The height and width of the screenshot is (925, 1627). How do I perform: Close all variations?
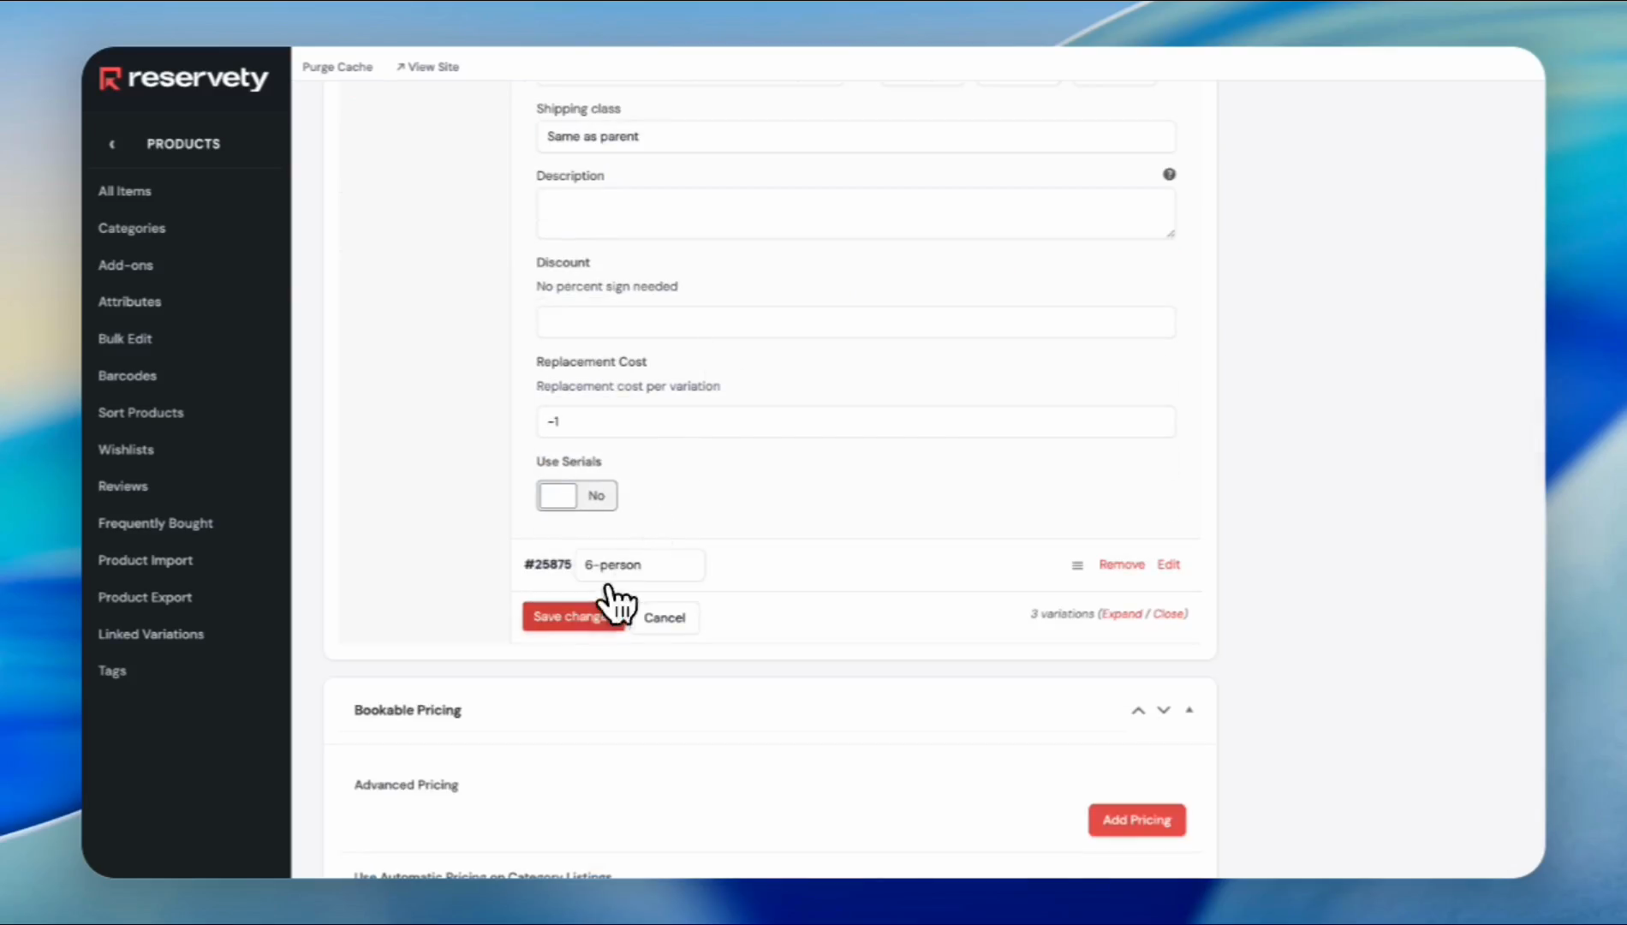[1168, 614]
